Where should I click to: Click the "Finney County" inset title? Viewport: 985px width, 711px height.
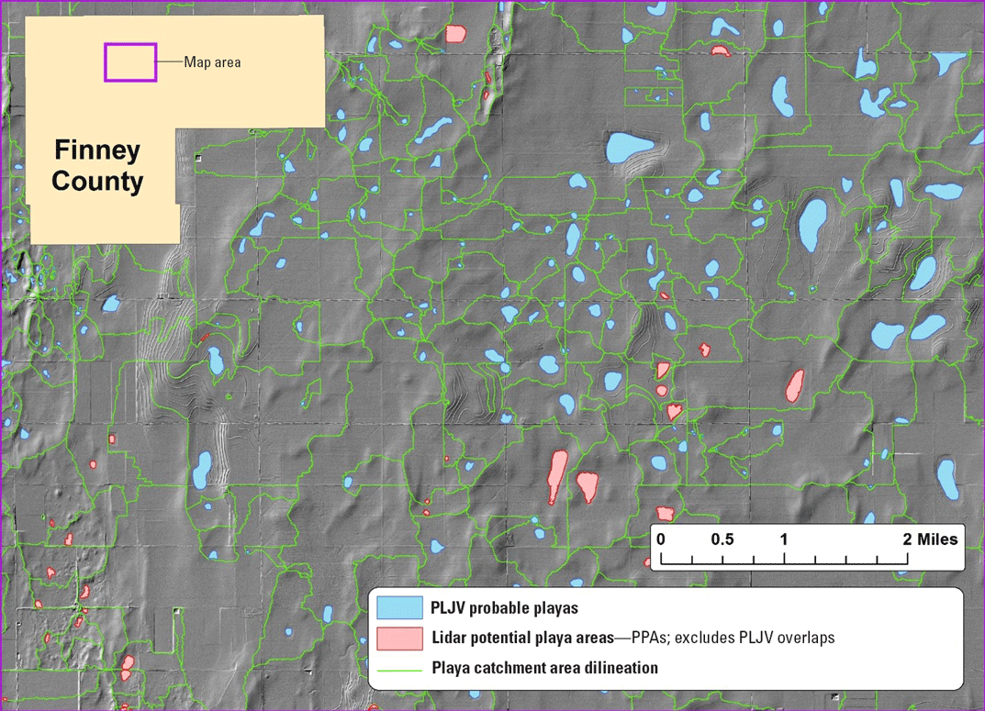[97, 165]
